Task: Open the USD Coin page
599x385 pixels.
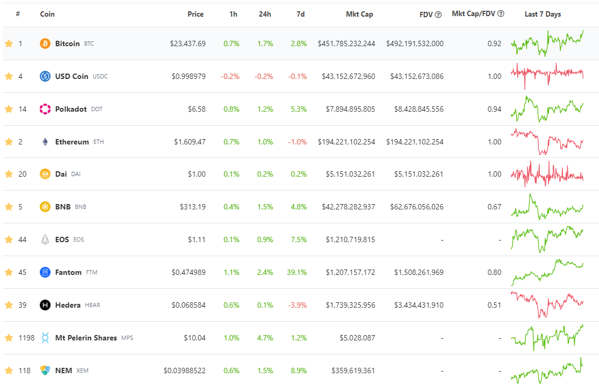Action: (72, 76)
